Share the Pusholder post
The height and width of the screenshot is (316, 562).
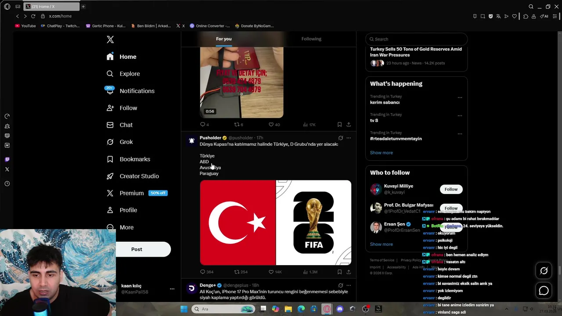(x=349, y=272)
